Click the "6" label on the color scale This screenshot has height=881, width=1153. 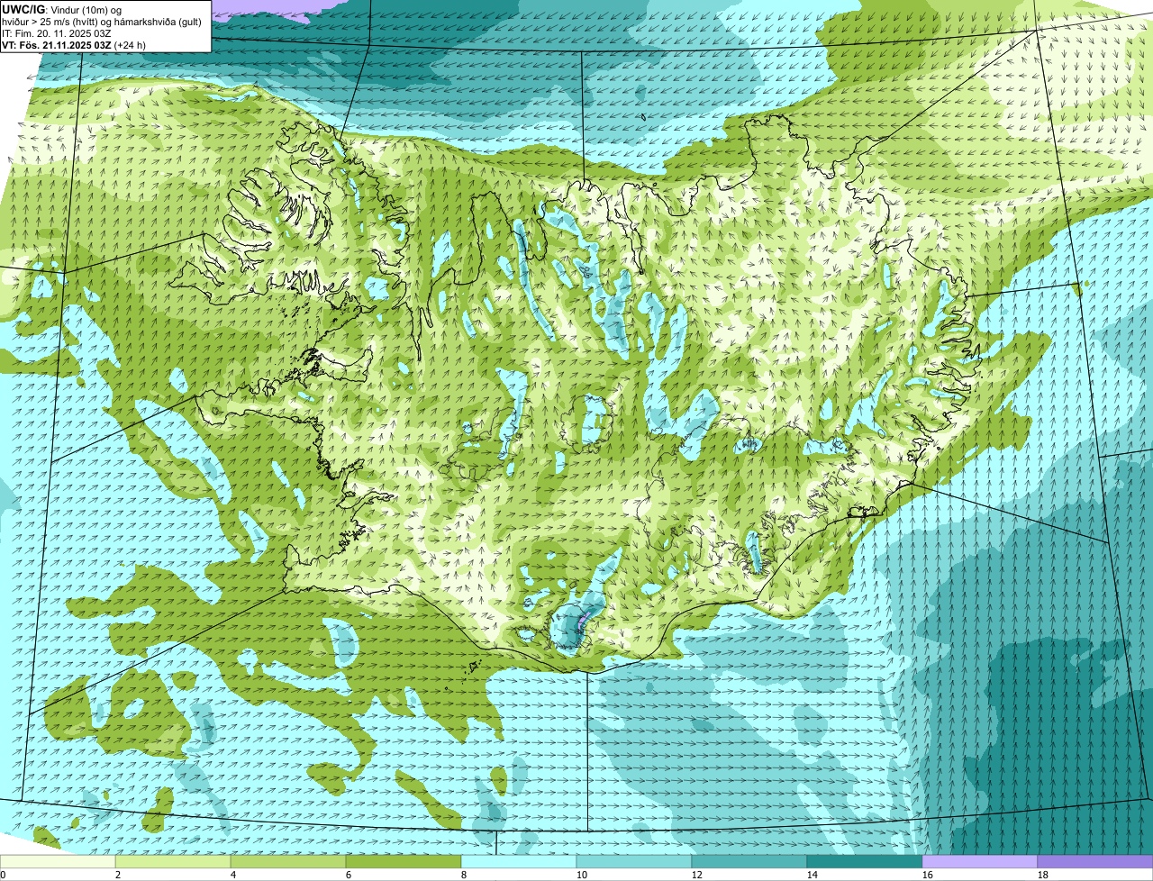(x=349, y=875)
